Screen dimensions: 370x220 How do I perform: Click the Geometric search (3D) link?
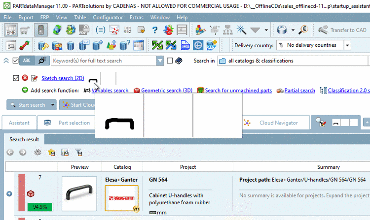pos(167,91)
